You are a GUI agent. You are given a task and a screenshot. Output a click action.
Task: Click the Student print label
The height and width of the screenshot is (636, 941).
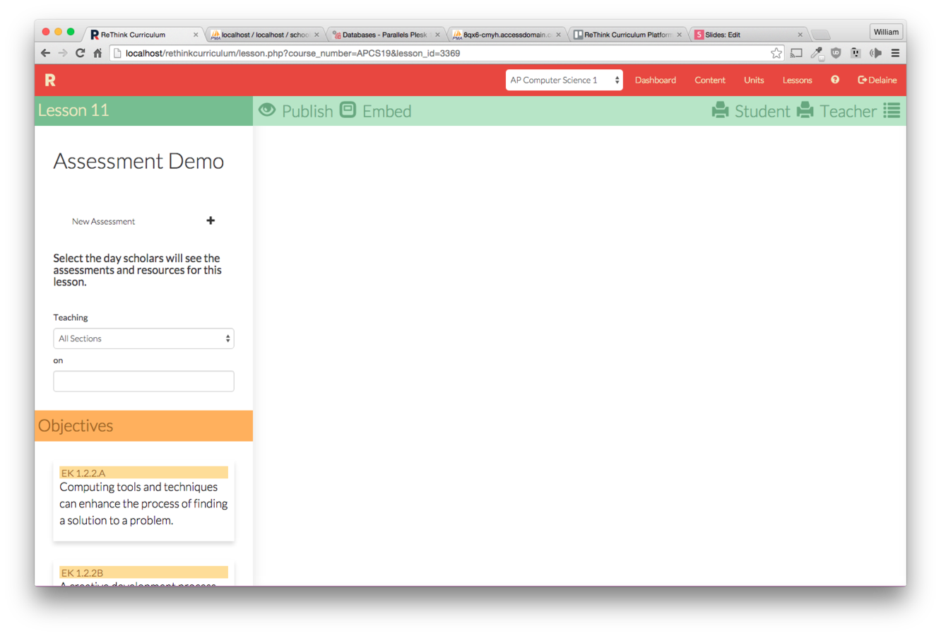point(762,111)
